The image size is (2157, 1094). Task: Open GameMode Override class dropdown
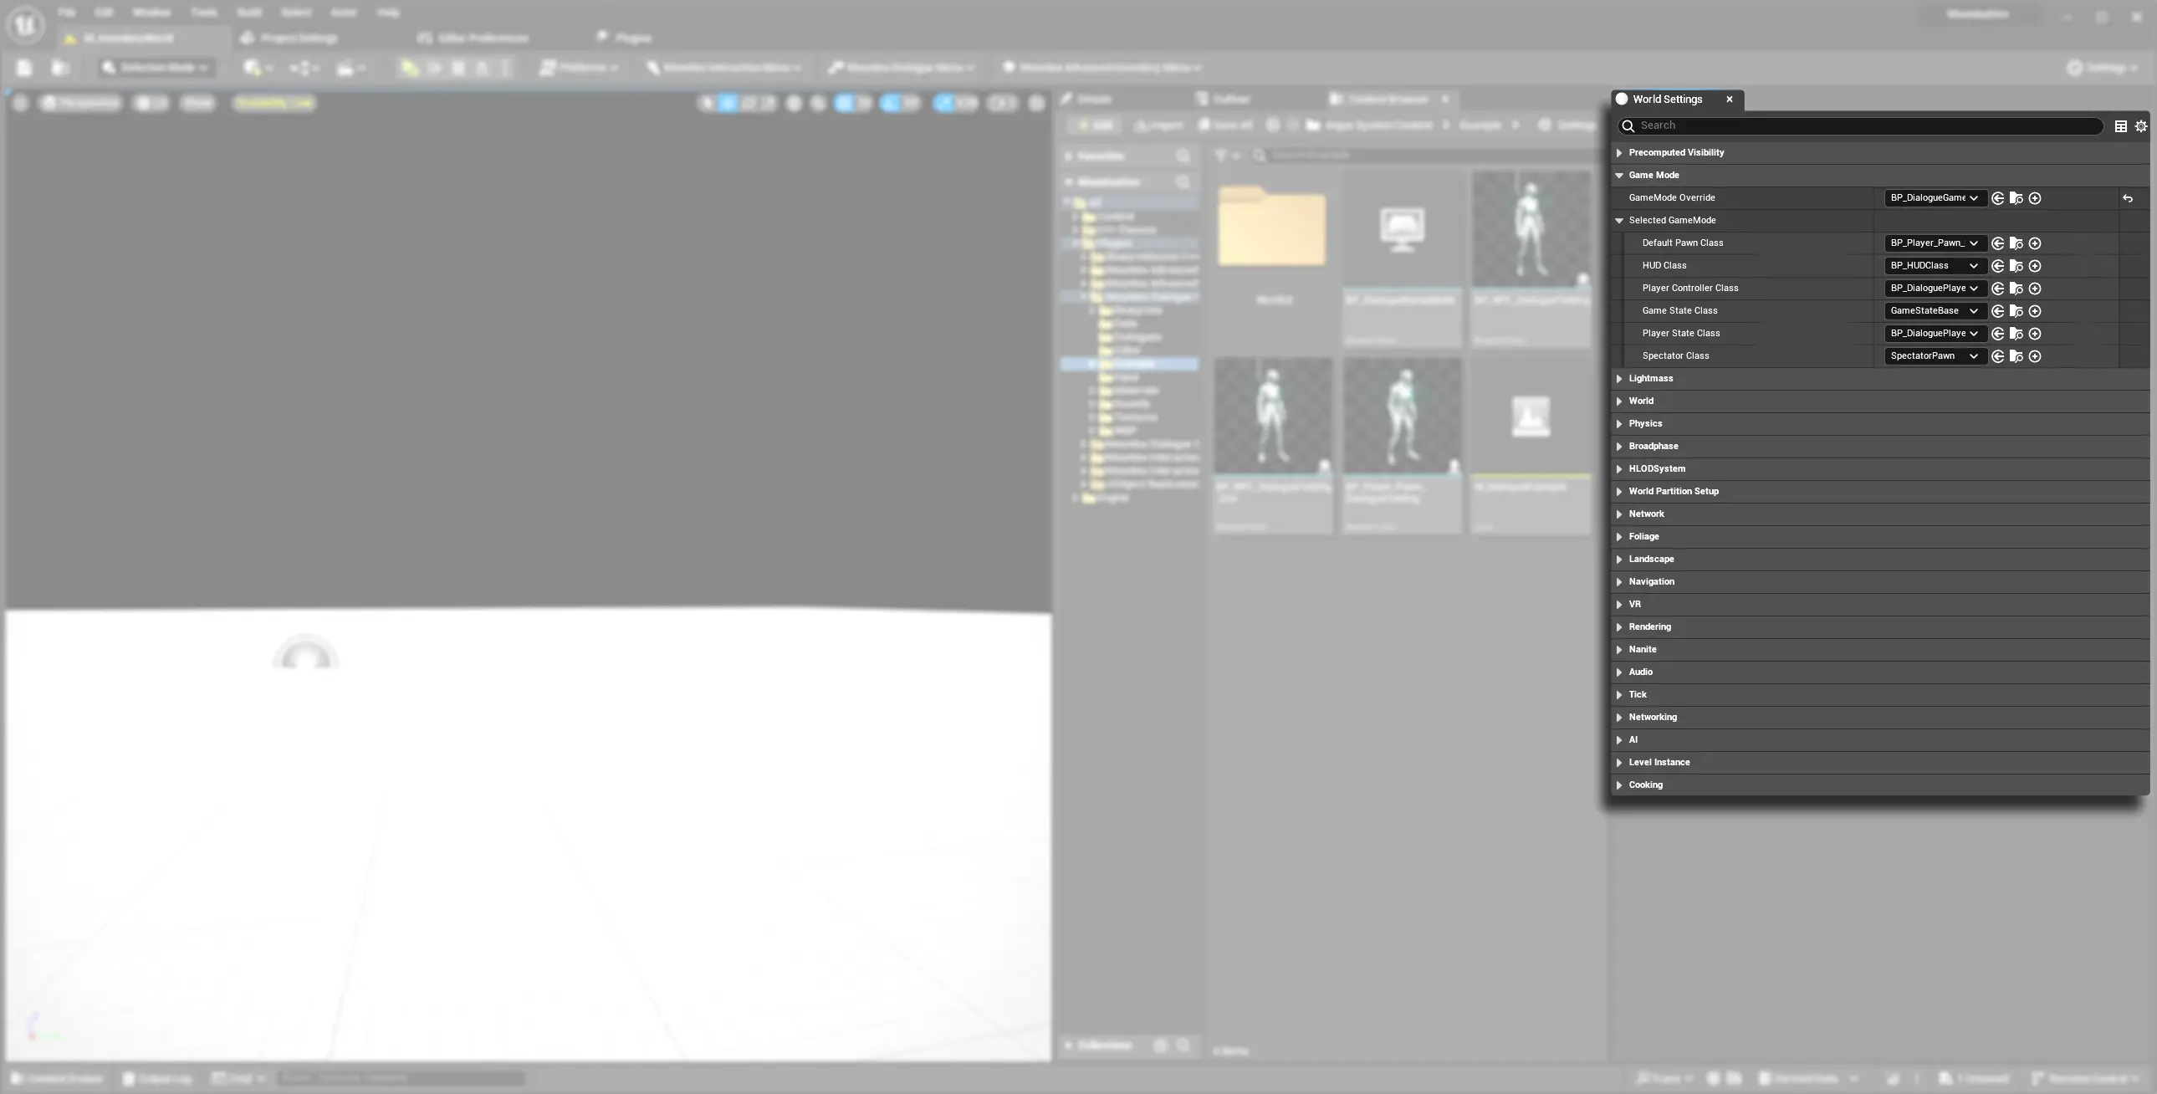pos(1934,198)
